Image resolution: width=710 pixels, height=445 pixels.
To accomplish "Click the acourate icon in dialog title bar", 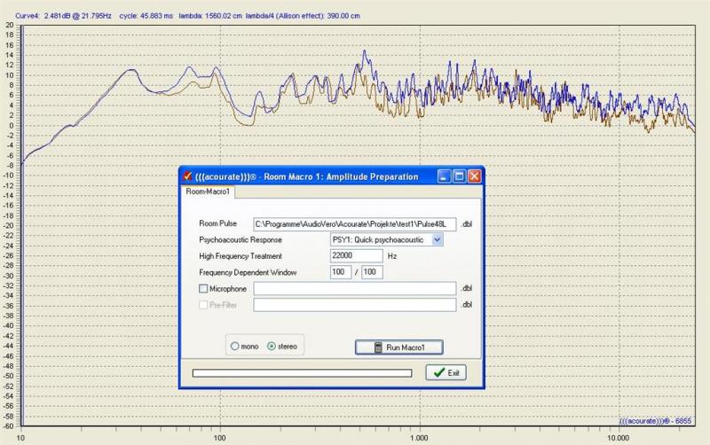I will (x=188, y=176).
